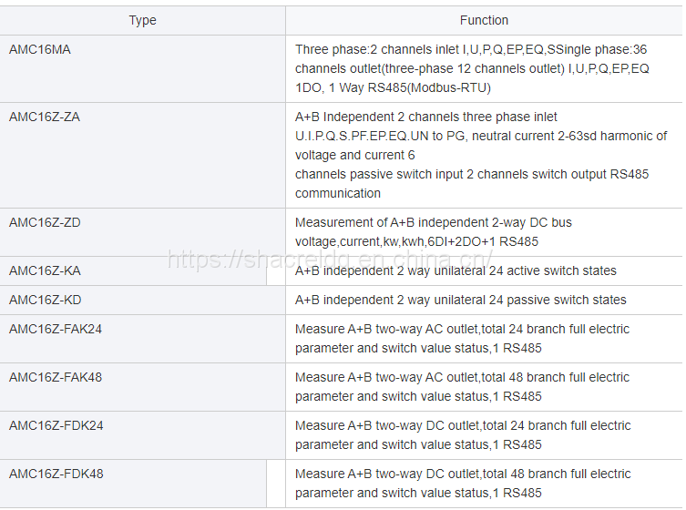Select the AMC16Z-FDK48 type cell
This screenshot has width=686, height=510.
click(56, 474)
